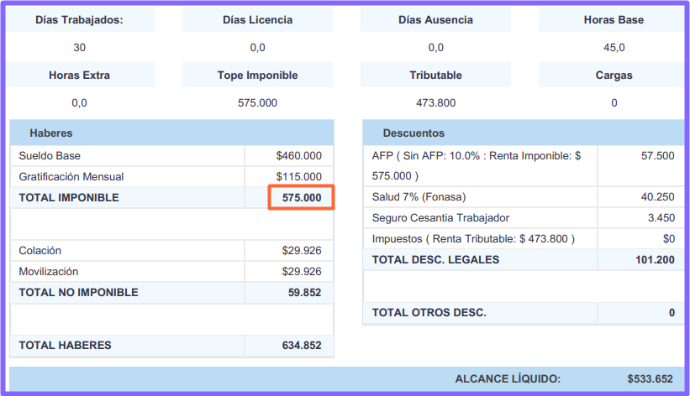
Task: Select the Total Haberes amount 634.852
Action: click(302, 346)
